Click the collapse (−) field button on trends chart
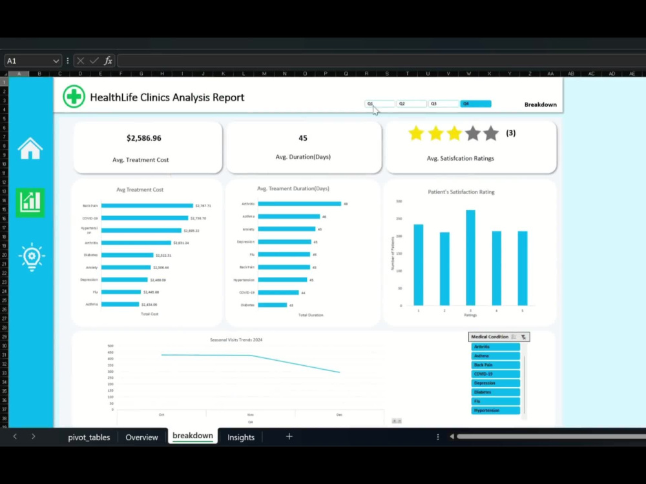Screen dimensions: 646x484 click(399, 421)
